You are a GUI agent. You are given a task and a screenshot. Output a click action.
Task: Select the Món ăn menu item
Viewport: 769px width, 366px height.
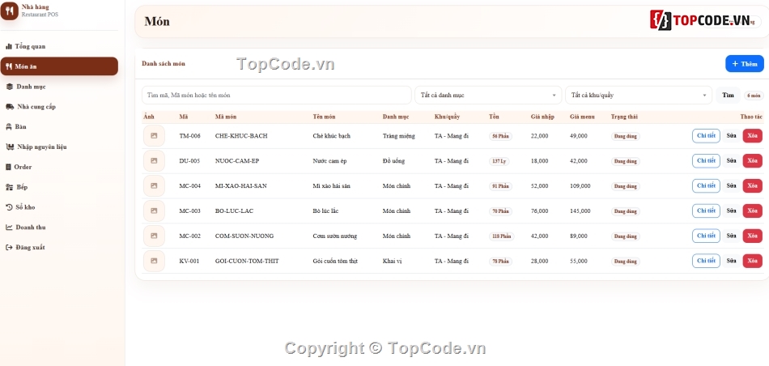coord(59,66)
